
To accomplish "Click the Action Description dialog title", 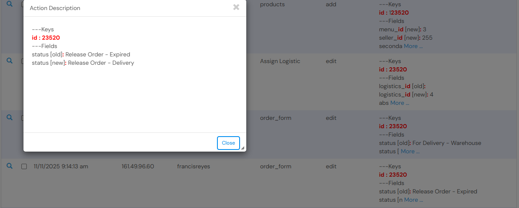I will 55,8.
